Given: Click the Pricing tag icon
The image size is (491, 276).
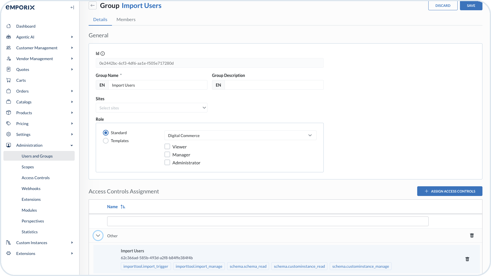Looking at the screenshot, I should pyautogui.click(x=9, y=123).
